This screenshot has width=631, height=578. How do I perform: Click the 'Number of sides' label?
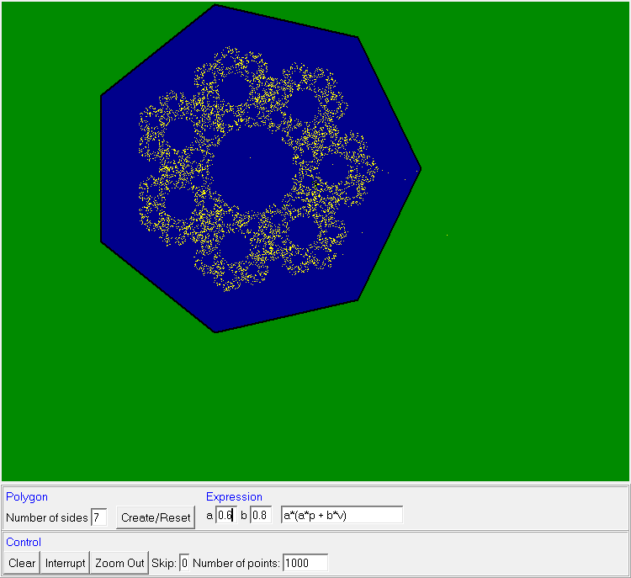point(46,517)
